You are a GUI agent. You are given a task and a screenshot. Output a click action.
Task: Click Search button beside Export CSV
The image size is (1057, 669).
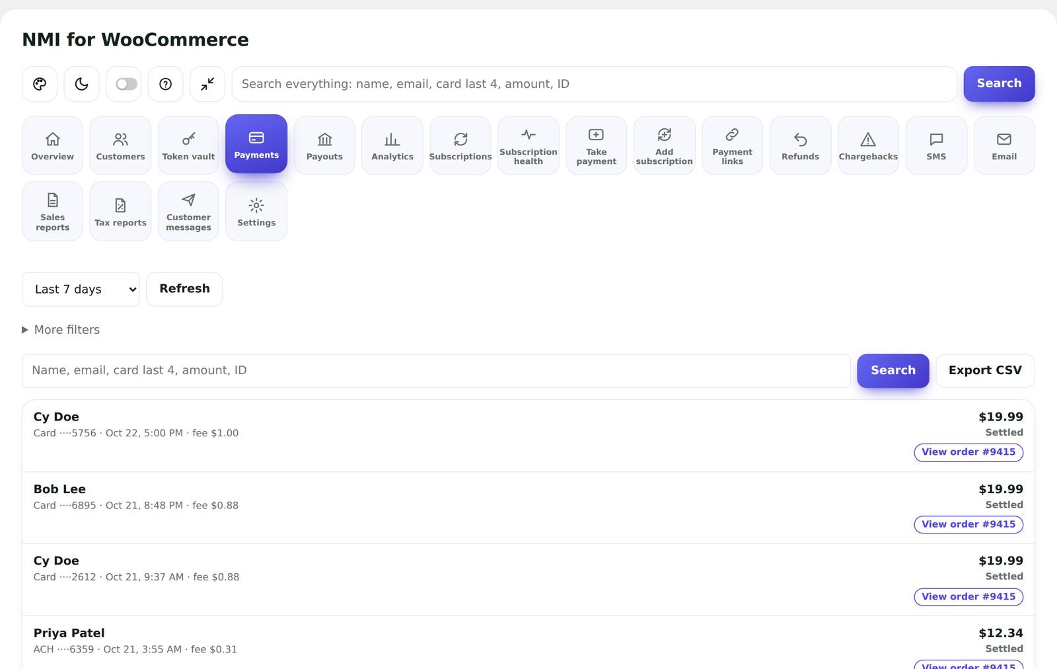click(x=893, y=371)
